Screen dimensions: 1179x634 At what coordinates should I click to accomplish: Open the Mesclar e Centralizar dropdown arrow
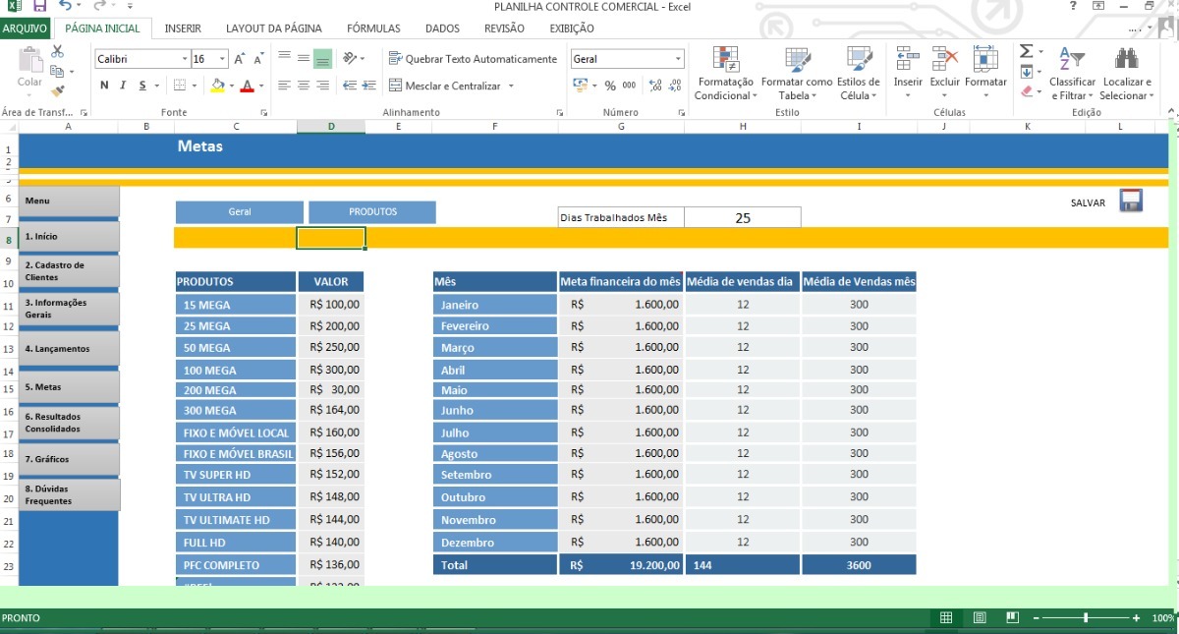[511, 86]
